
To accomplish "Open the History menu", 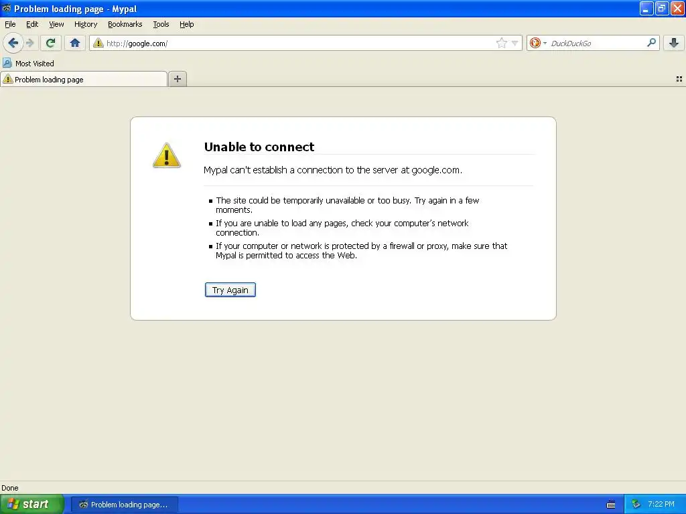I will coord(85,24).
